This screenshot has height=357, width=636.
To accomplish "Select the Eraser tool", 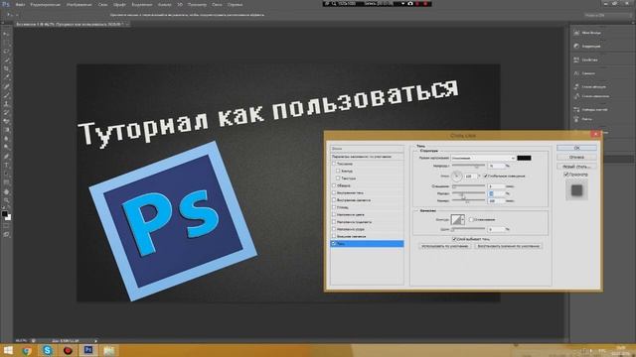I will coord(6,121).
